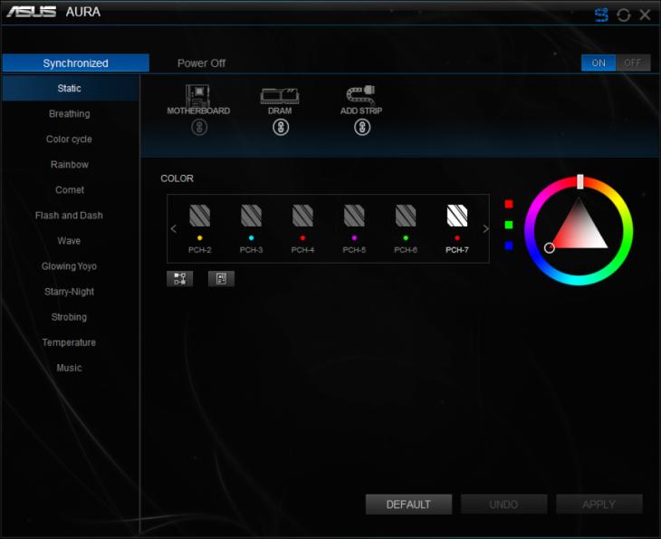The width and height of the screenshot is (661, 539).
Task: Select the Glowing Yoyo effect
Action: [x=69, y=266]
